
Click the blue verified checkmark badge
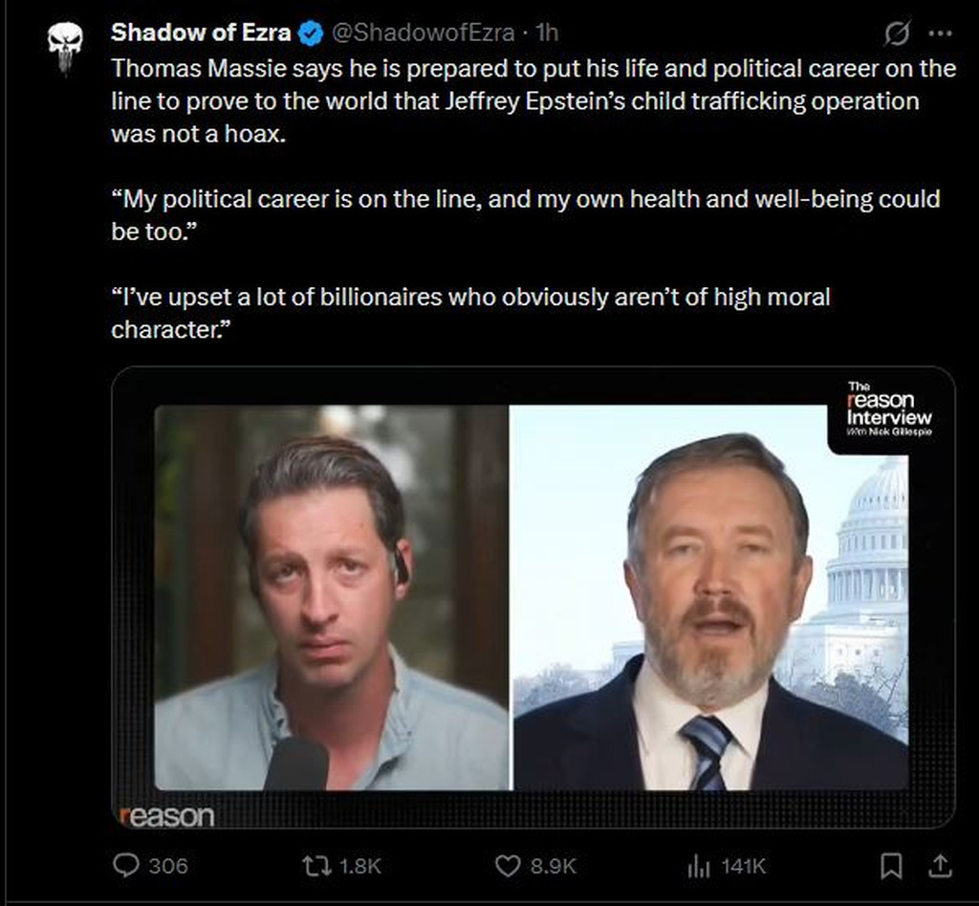310,33
